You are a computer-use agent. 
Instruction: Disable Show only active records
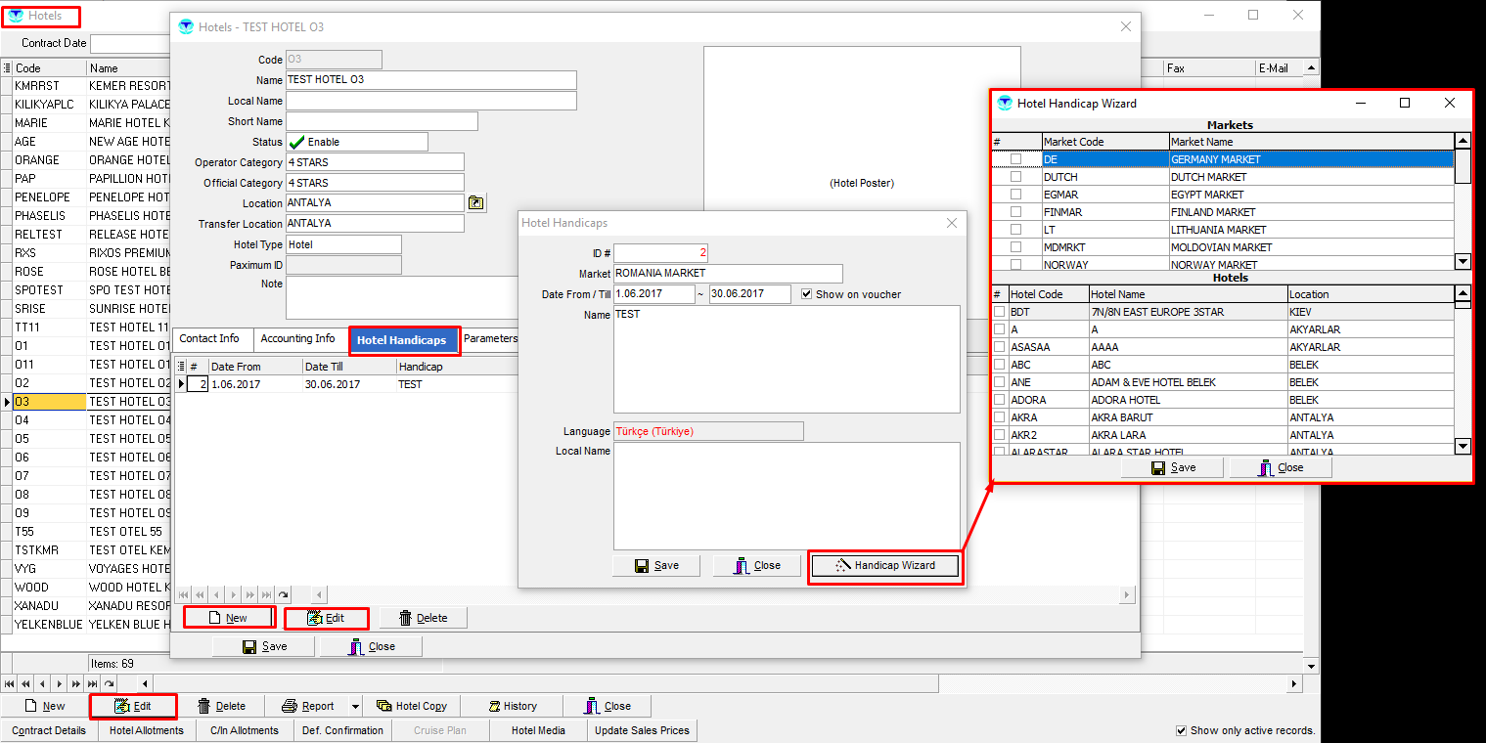[x=1182, y=730]
